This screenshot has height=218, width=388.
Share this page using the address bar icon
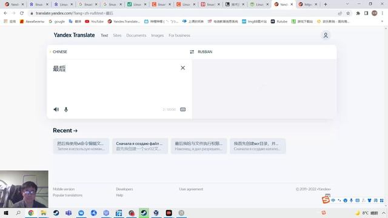click(x=340, y=13)
